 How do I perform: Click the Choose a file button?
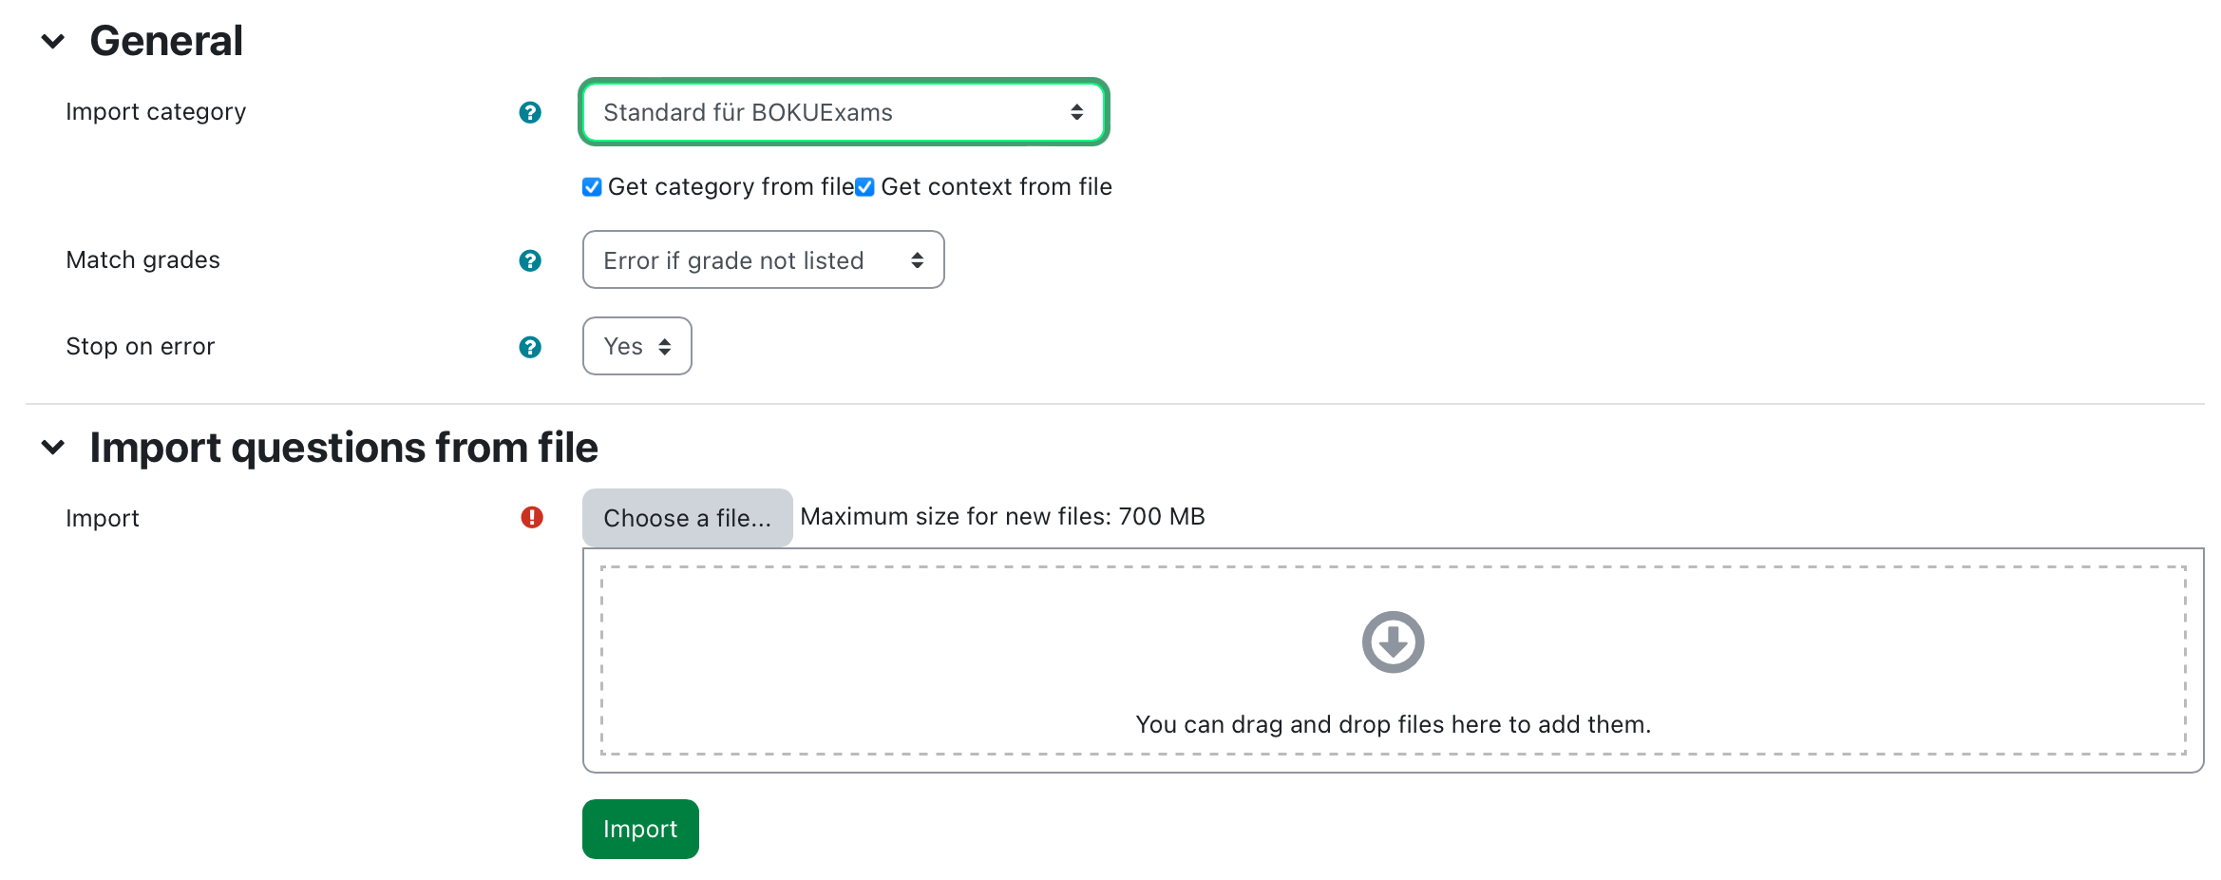687,518
